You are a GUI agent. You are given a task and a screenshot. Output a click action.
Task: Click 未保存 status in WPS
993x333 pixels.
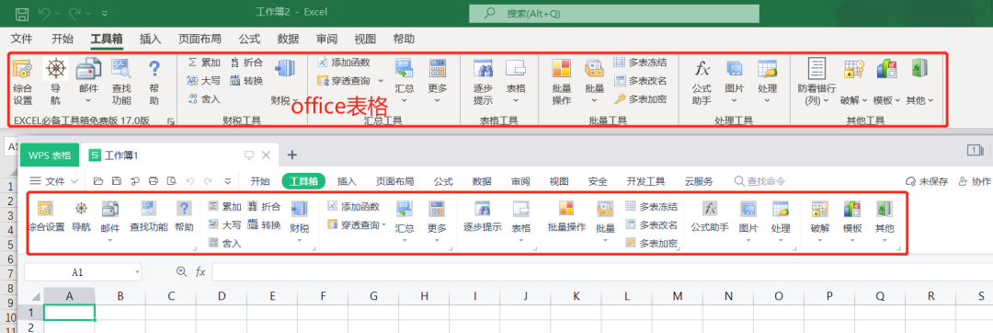point(928,181)
